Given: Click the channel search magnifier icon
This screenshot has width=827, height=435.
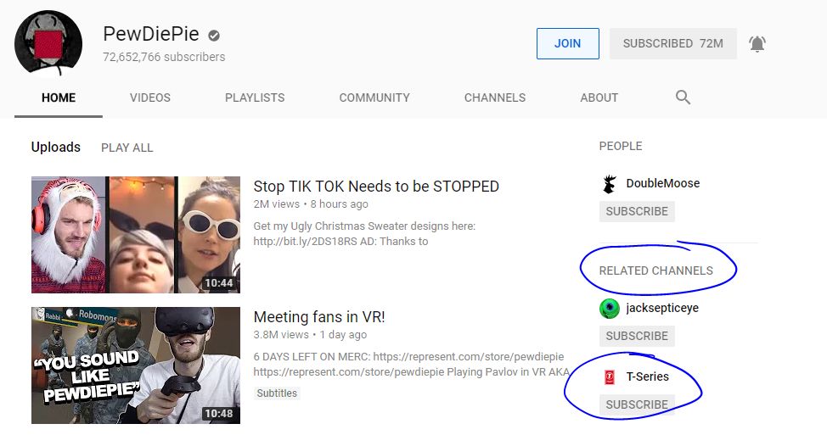Looking at the screenshot, I should 683,98.
